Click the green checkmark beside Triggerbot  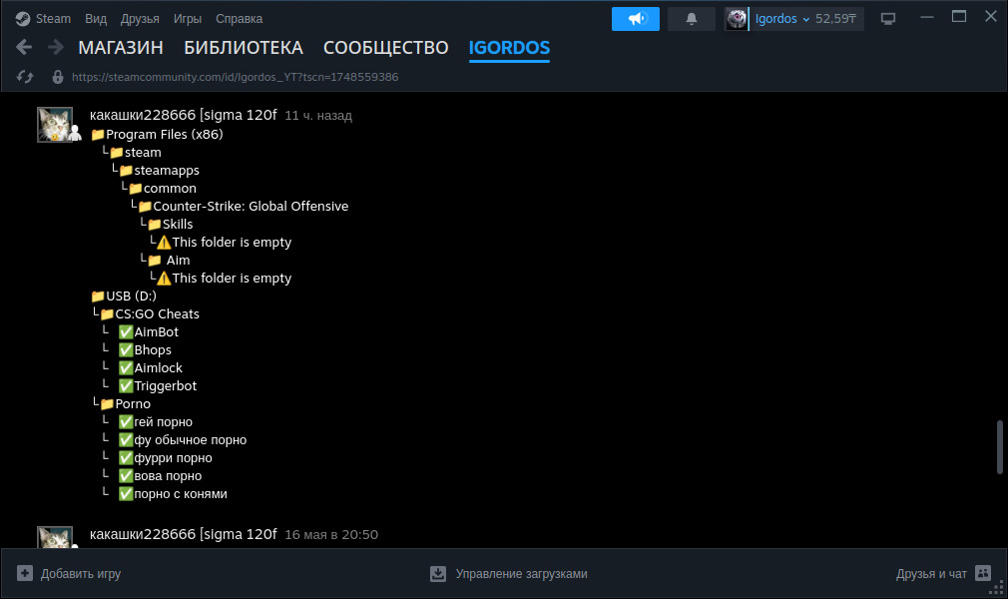[126, 386]
